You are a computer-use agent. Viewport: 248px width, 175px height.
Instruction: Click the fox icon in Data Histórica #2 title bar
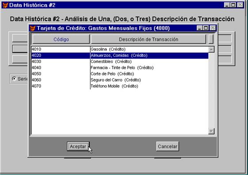tap(5, 5)
